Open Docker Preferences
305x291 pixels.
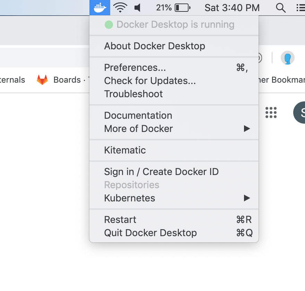135,67
